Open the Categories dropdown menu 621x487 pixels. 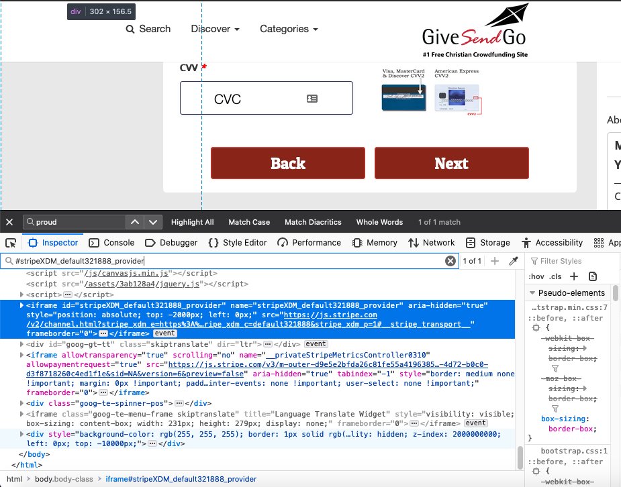point(289,29)
